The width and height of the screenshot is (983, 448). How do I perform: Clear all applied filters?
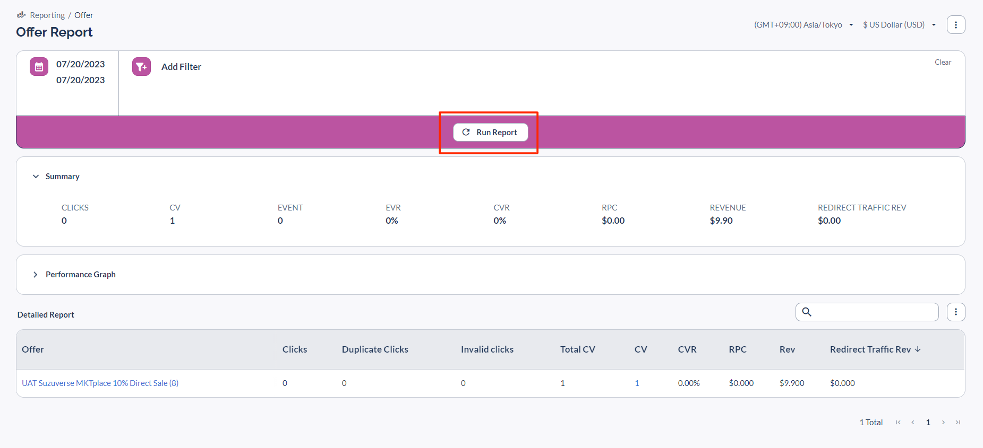(x=943, y=63)
